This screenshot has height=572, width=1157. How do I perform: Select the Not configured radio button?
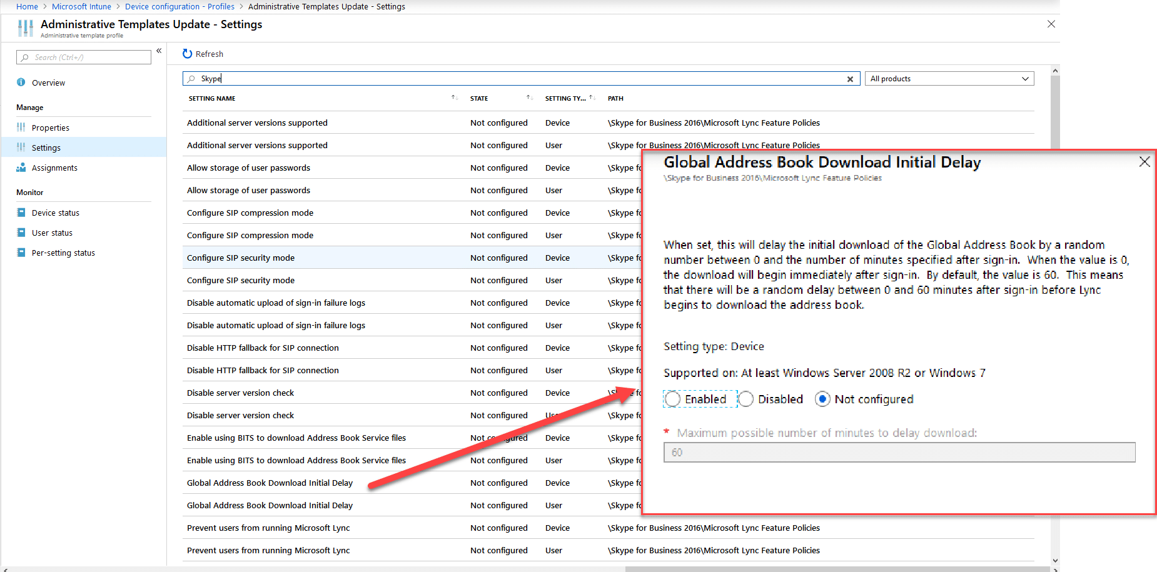point(822,399)
